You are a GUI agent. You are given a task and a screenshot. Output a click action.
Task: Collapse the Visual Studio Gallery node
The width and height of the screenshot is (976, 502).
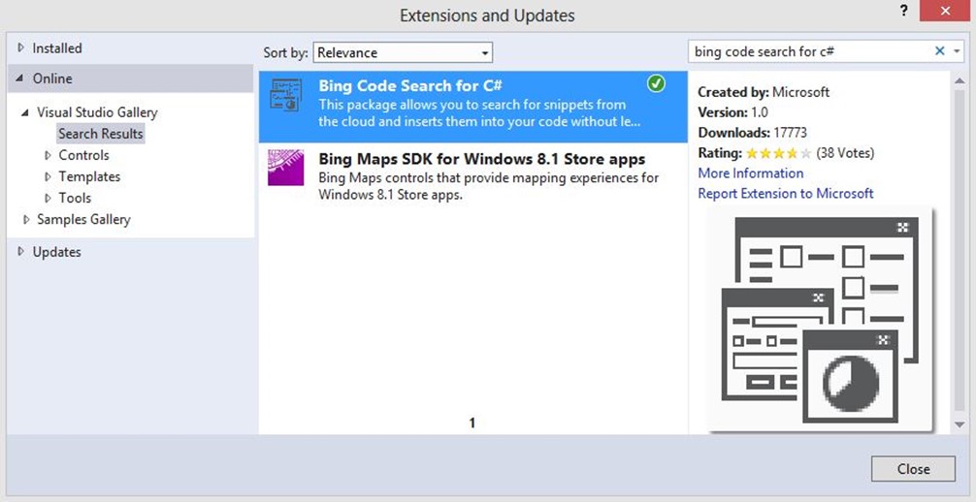(25, 113)
